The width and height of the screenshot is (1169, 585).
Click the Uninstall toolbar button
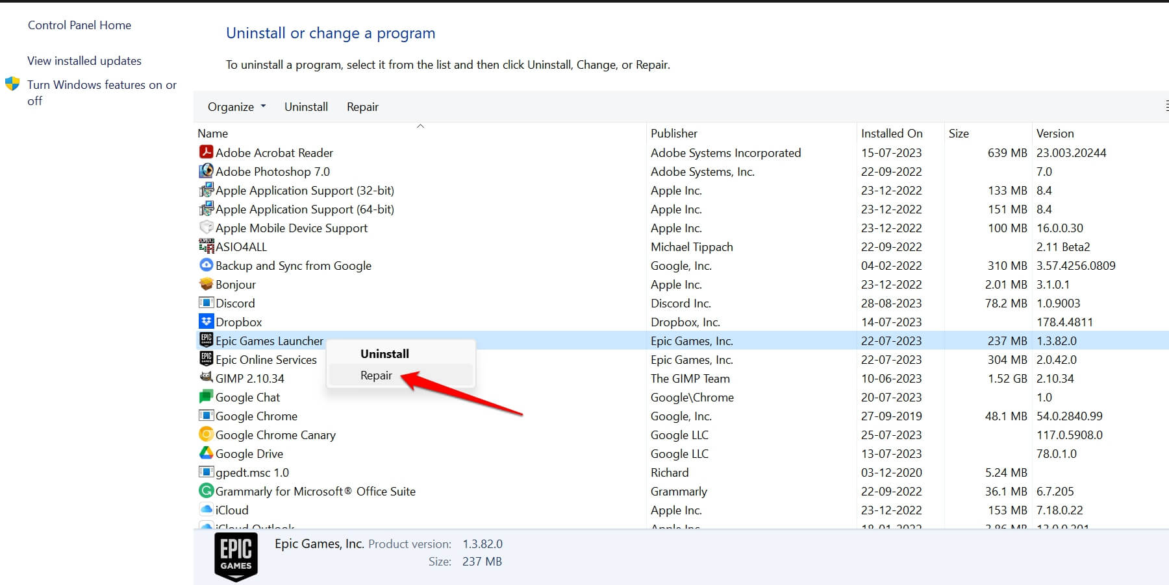coord(306,106)
